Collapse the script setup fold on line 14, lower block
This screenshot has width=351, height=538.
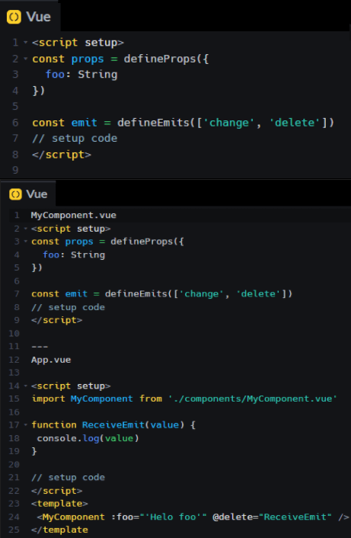click(x=25, y=386)
